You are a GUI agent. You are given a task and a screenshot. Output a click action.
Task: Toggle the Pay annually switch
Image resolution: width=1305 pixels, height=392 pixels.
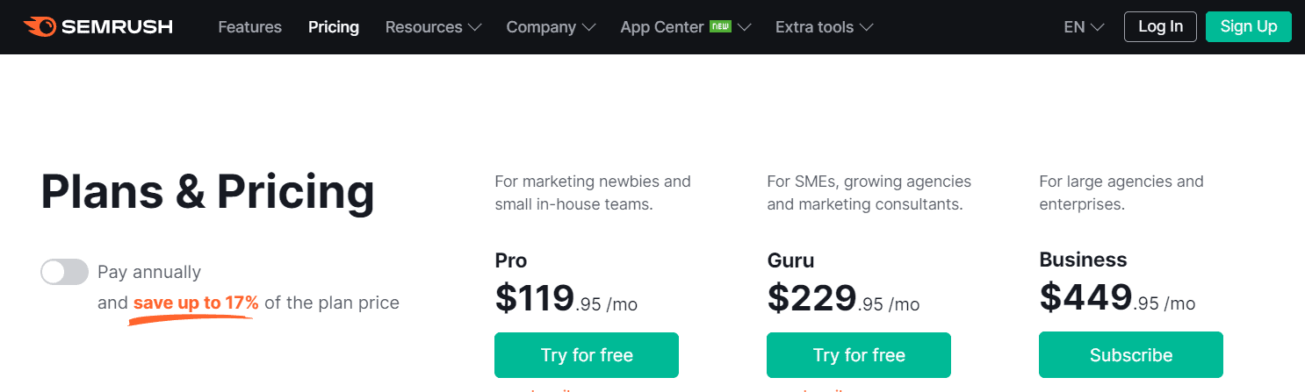tap(65, 272)
